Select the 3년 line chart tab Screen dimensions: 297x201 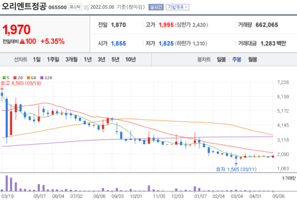coord(101,60)
